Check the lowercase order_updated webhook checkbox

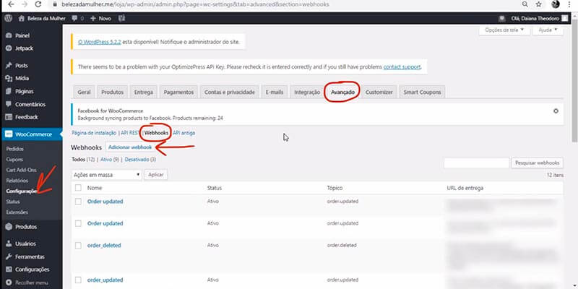78,280
